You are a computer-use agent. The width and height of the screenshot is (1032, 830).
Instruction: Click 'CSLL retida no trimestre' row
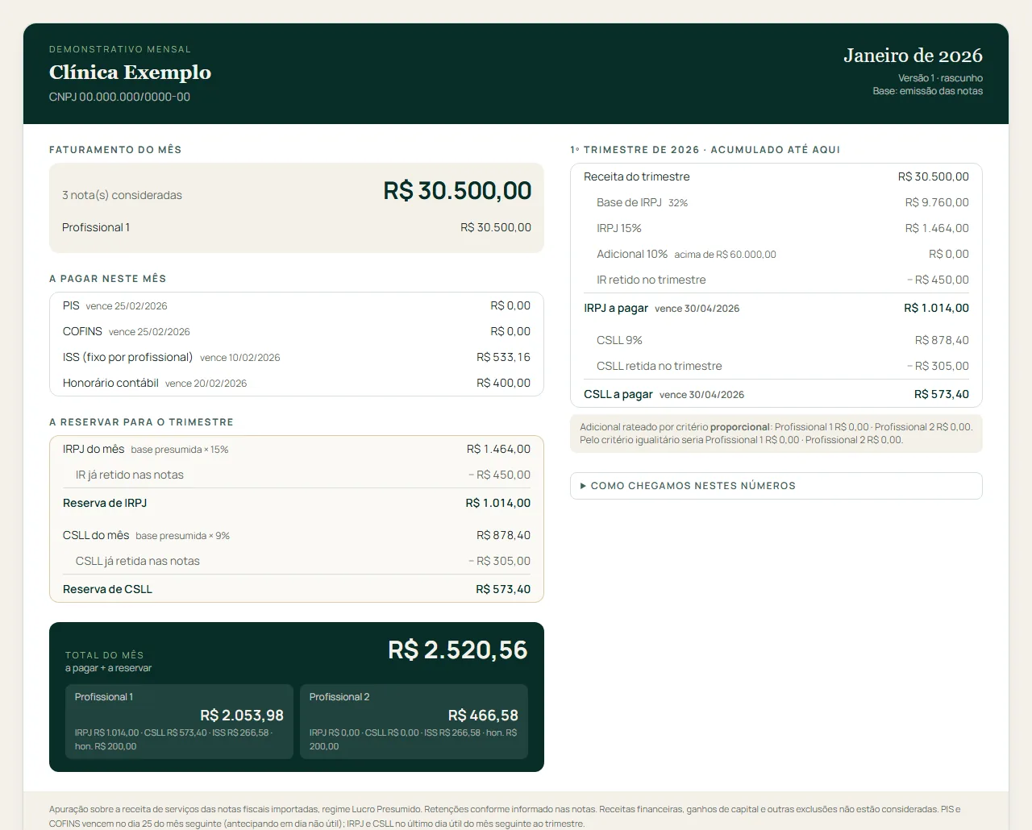[776, 366]
